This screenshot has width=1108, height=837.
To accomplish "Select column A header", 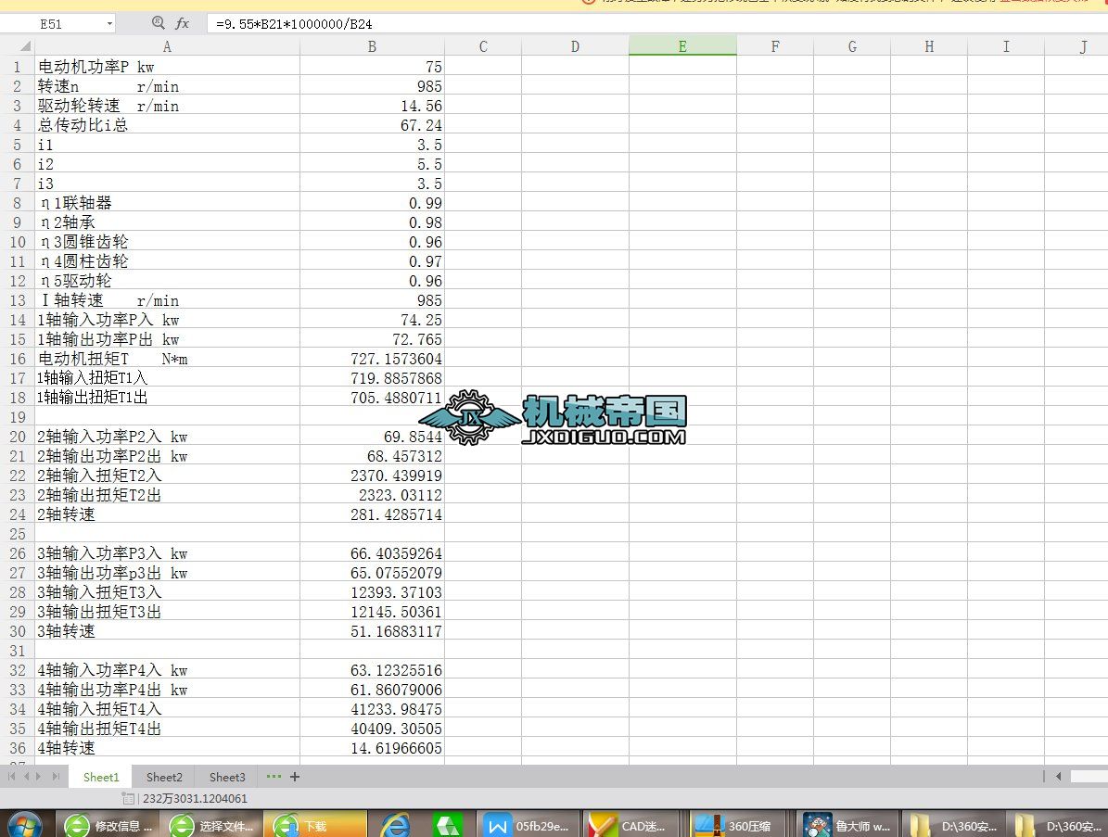I will point(168,46).
